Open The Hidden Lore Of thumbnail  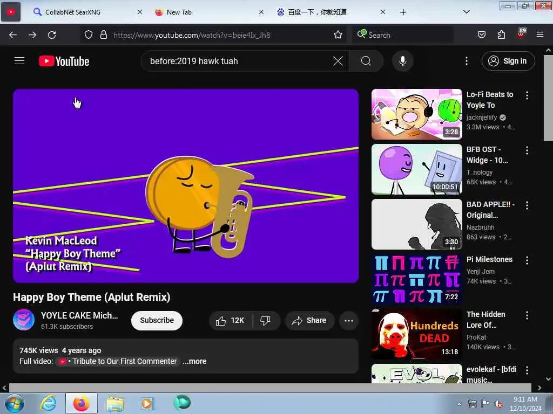[416, 334]
